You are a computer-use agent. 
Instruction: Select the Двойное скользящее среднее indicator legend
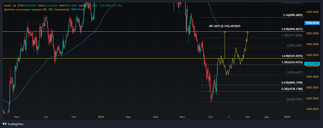37,9
